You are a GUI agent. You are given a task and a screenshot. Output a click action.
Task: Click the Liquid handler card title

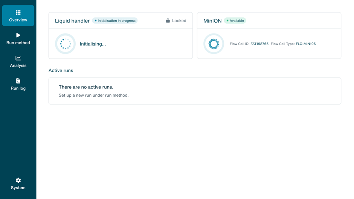pos(72,21)
